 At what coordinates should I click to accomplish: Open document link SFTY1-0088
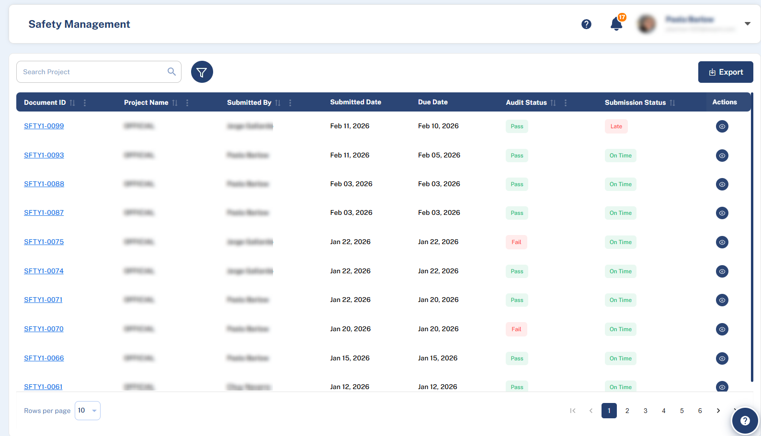click(x=44, y=184)
